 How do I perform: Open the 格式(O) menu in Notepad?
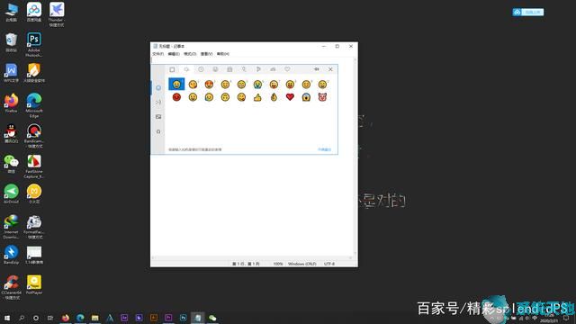click(x=190, y=54)
